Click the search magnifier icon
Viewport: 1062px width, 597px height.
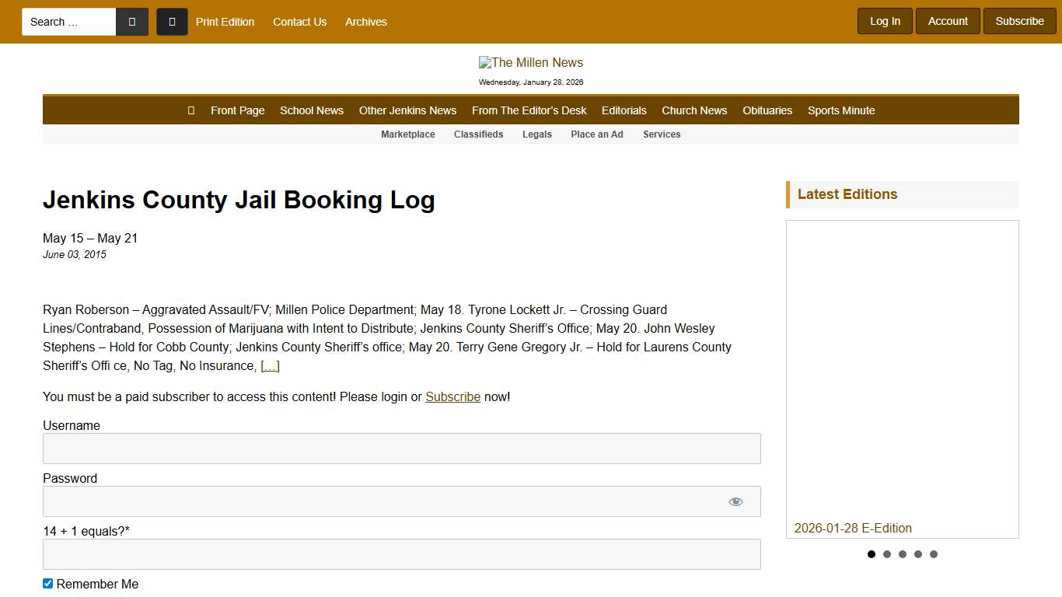(x=131, y=21)
